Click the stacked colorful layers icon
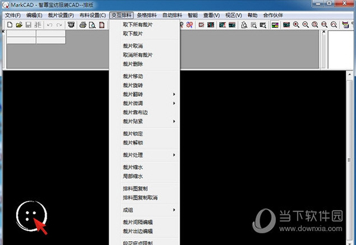Screen dimensions: 356x245 (345, 25)
